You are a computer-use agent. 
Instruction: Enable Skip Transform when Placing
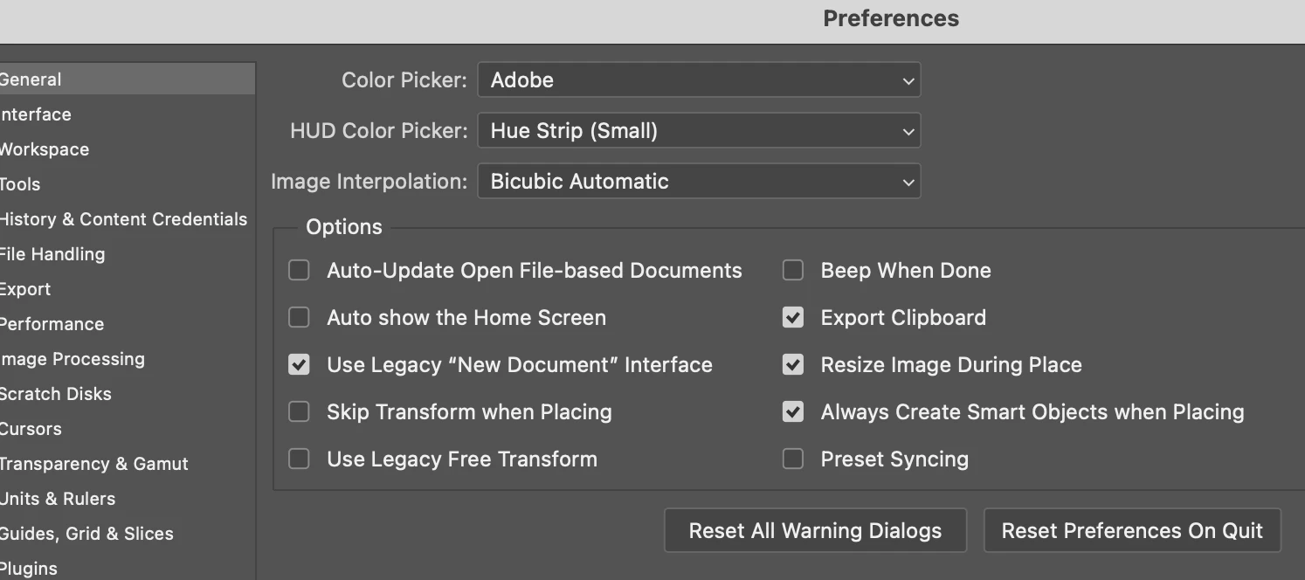point(300,412)
